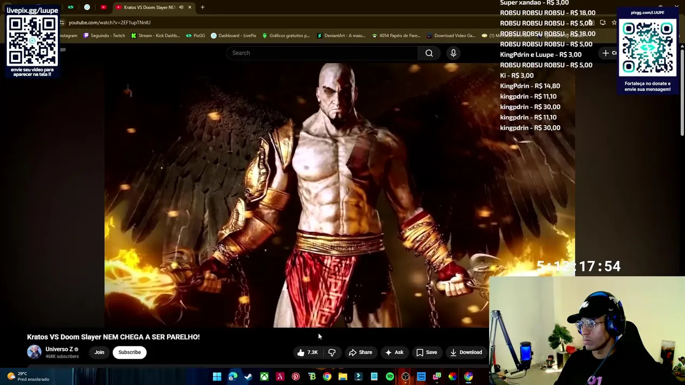
Task: Open Dashboard - LivePix bookmark
Action: (x=233, y=36)
